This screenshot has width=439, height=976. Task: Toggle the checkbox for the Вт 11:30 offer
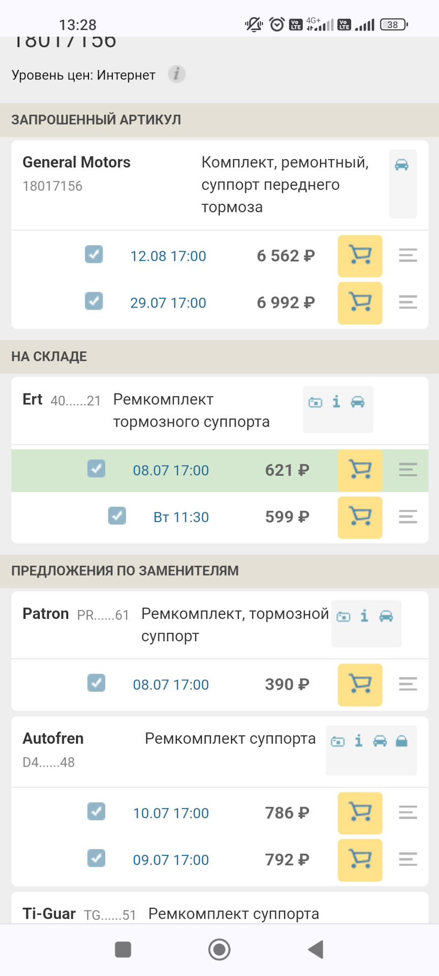click(x=117, y=515)
